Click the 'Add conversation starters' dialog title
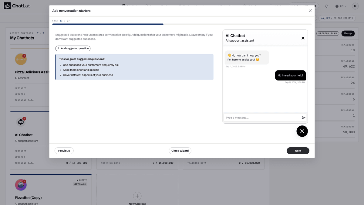Screen dimensions: 364x205 71,11
